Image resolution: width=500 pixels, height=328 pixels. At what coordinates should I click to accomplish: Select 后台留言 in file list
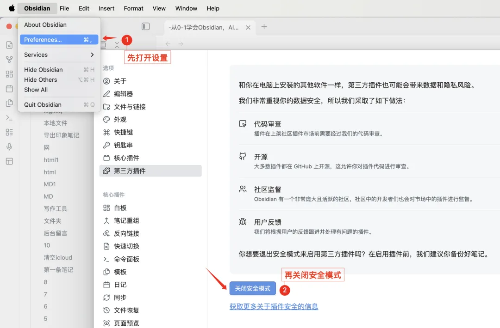56,233
